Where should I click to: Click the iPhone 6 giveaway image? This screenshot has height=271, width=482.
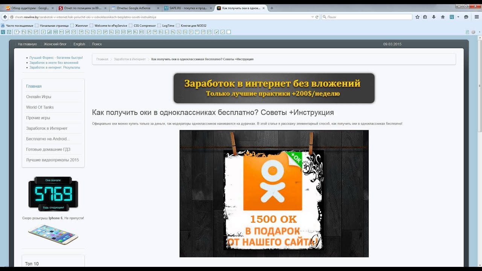coord(53,234)
